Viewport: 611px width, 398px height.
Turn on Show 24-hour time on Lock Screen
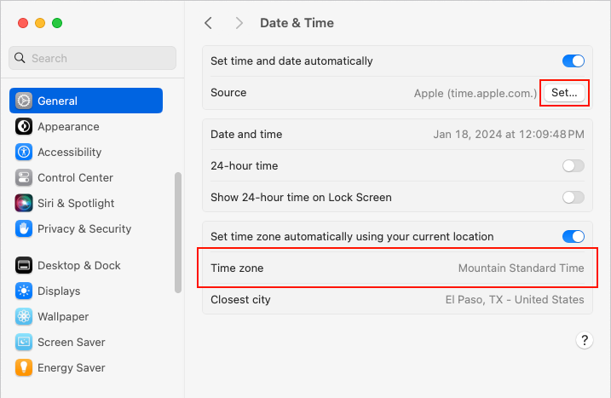(573, 197)
